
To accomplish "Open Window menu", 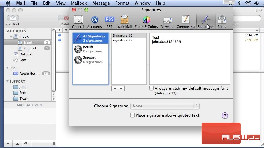I will (x=143, y=3).
